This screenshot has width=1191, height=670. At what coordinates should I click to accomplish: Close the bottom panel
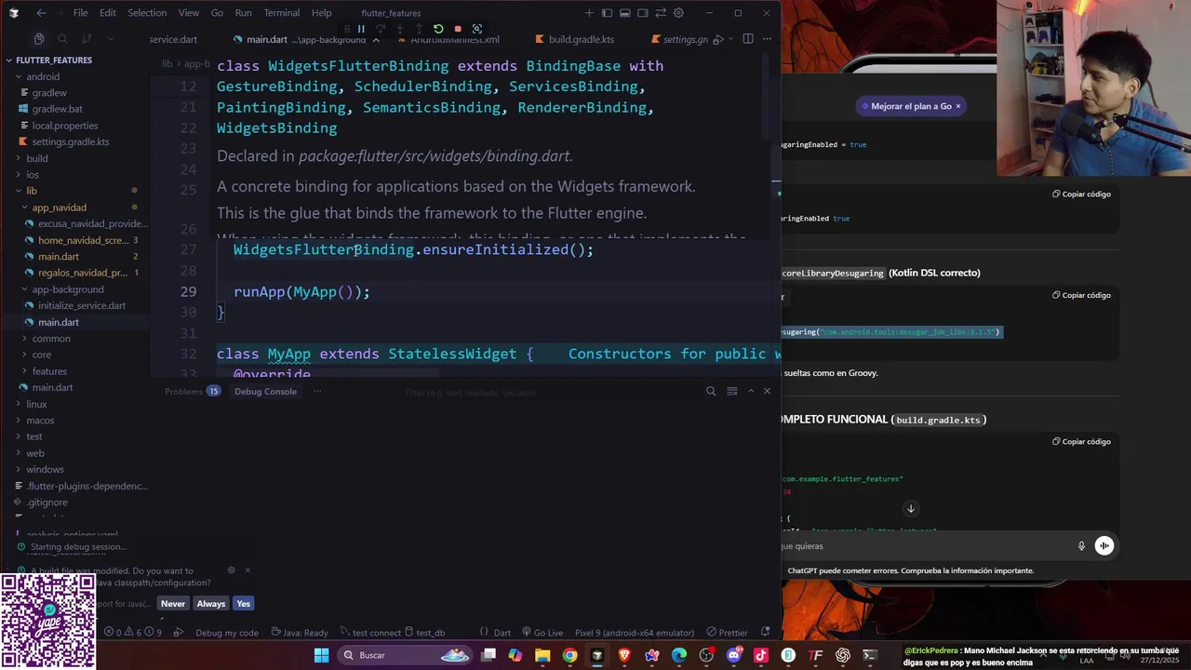coord(767,391)
